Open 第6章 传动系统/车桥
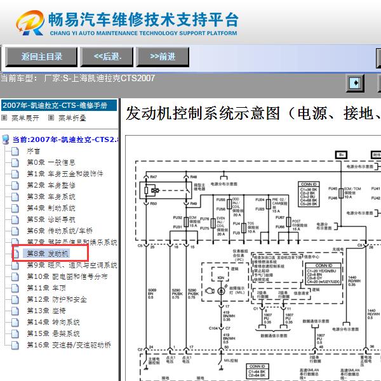This screenshot has width=381, height=381. point(60,231)
